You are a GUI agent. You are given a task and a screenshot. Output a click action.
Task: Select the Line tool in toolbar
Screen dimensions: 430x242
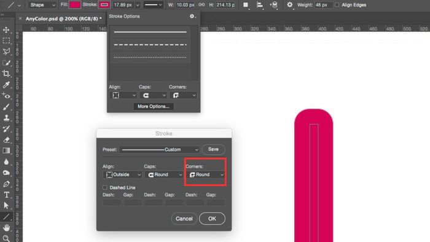[x=6, y=217]
